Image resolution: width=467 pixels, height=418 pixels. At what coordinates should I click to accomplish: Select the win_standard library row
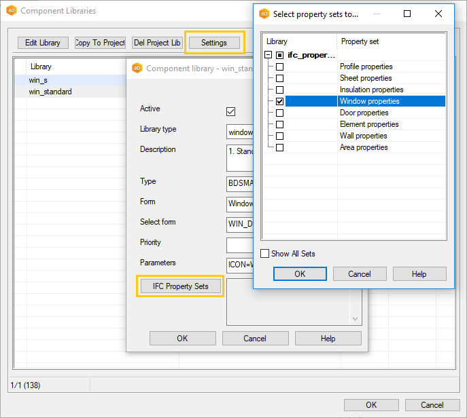coord(50,92)
